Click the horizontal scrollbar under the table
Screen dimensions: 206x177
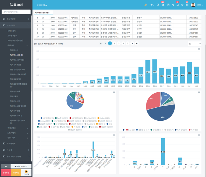[73, 39]
